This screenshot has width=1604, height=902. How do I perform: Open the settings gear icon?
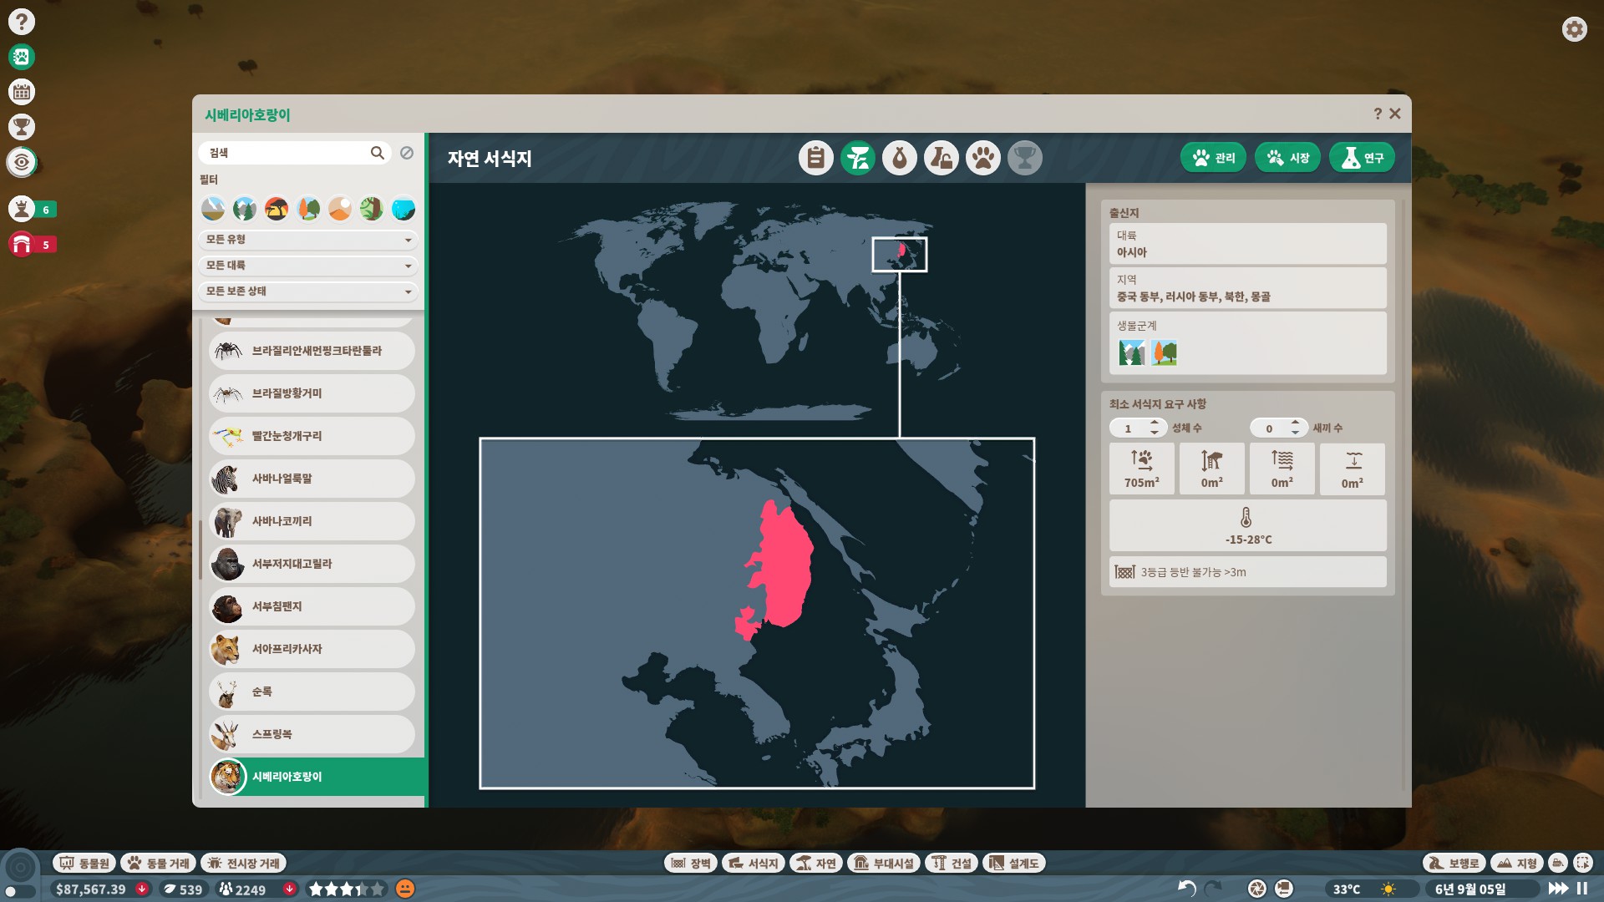click(1574, 29)
